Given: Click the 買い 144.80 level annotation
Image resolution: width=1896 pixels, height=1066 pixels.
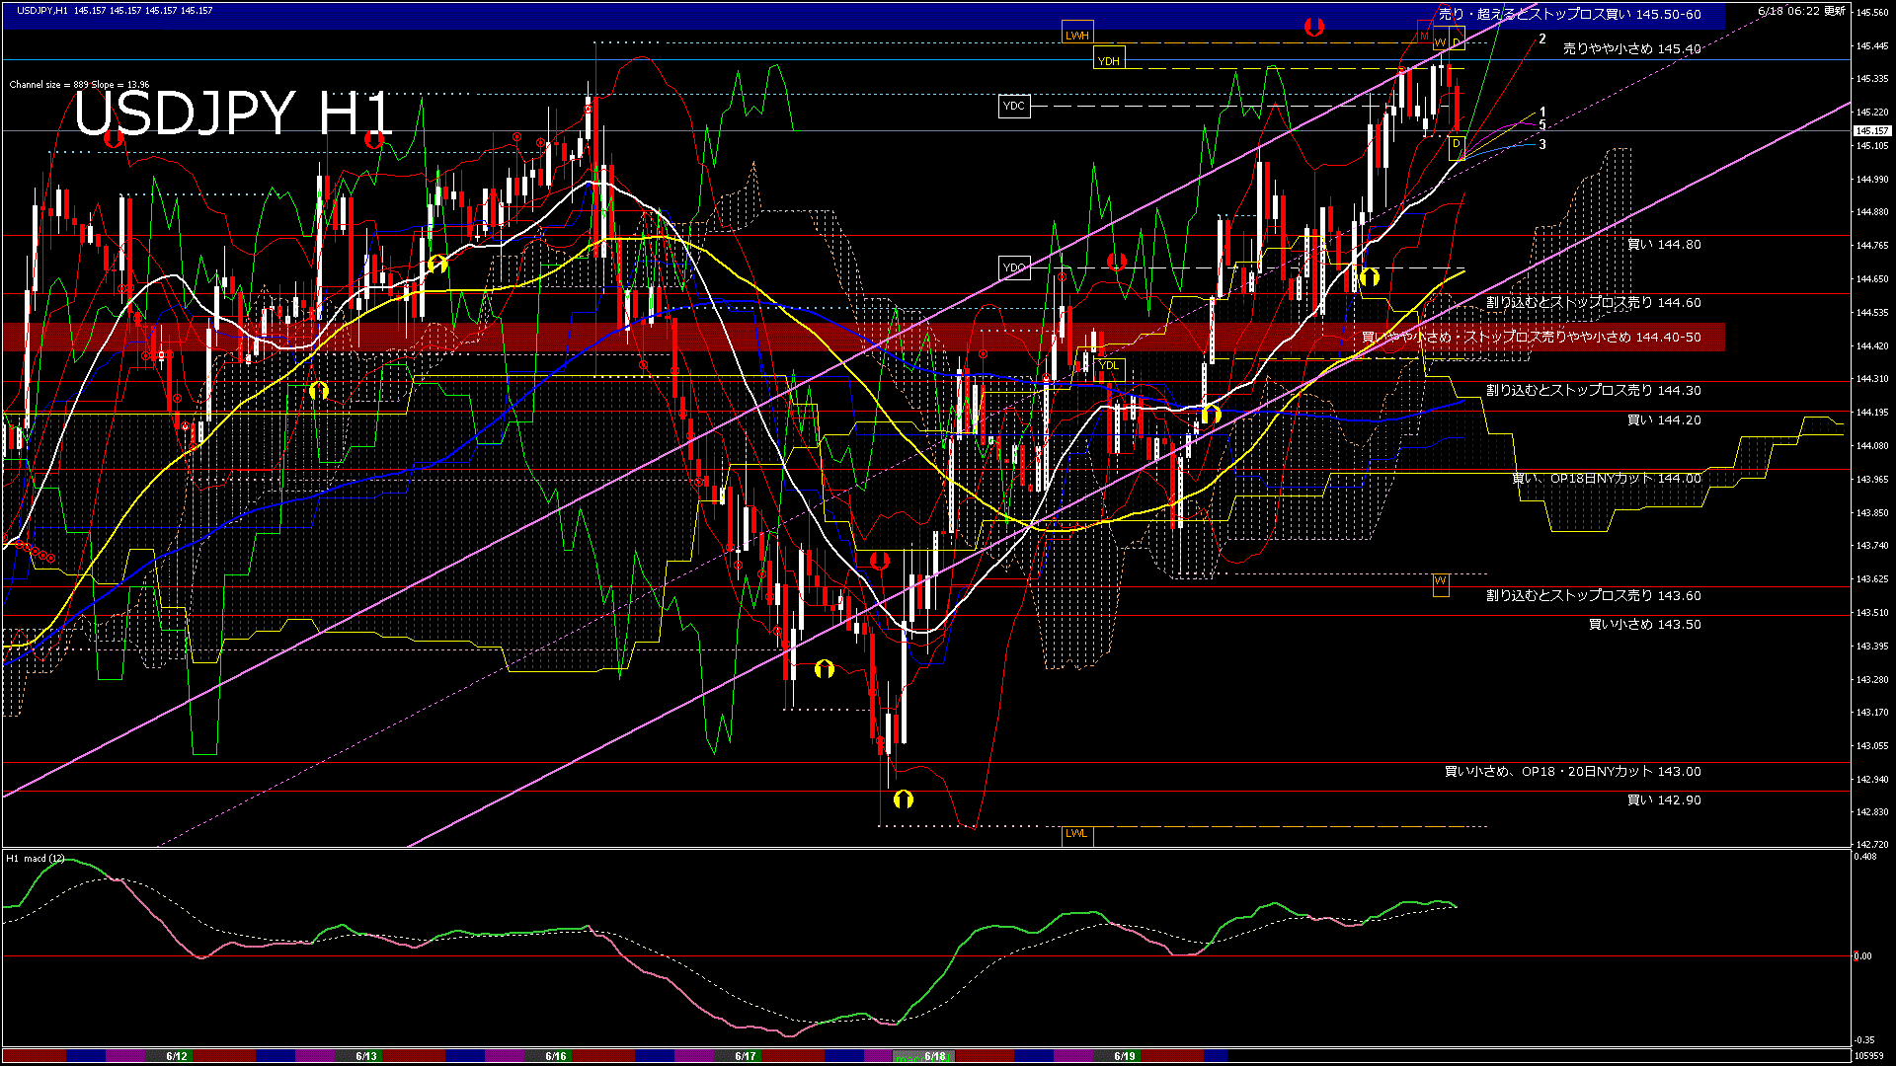Looking at the screenshot, I should click(1663, 244).
